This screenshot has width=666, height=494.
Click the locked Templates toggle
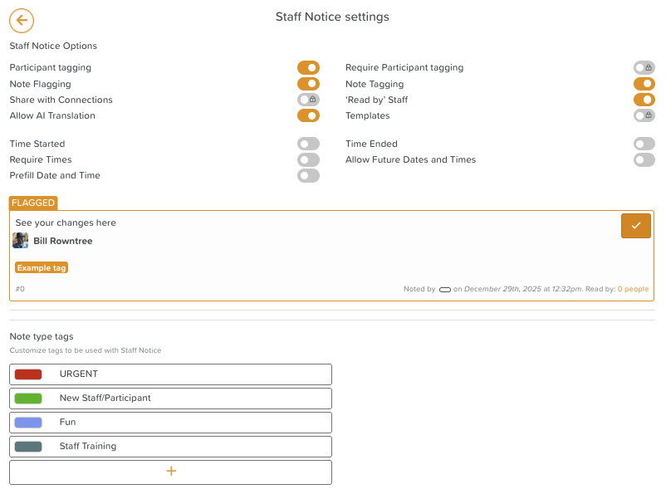[x=644, y=115]
